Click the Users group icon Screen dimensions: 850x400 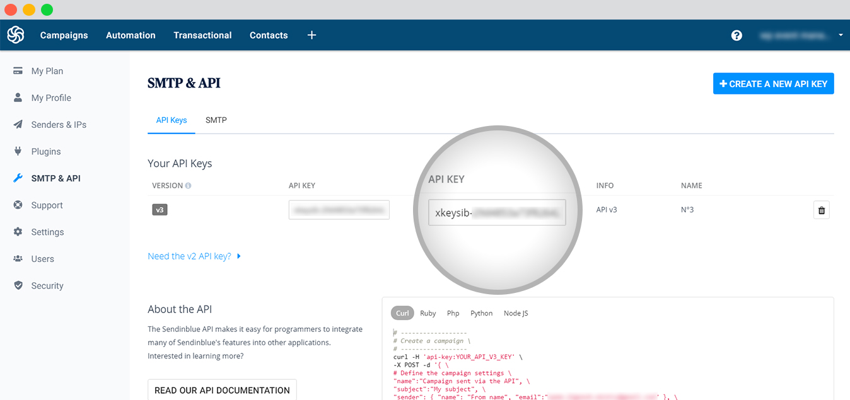18,259
